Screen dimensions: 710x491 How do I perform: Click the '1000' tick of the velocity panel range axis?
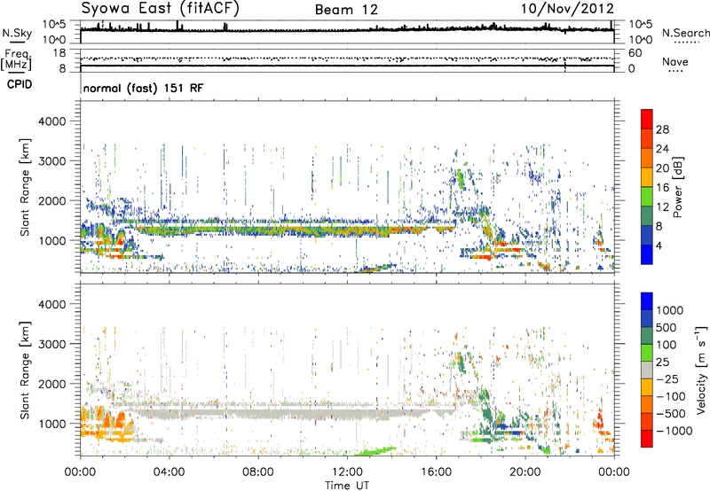click(51, 424)
